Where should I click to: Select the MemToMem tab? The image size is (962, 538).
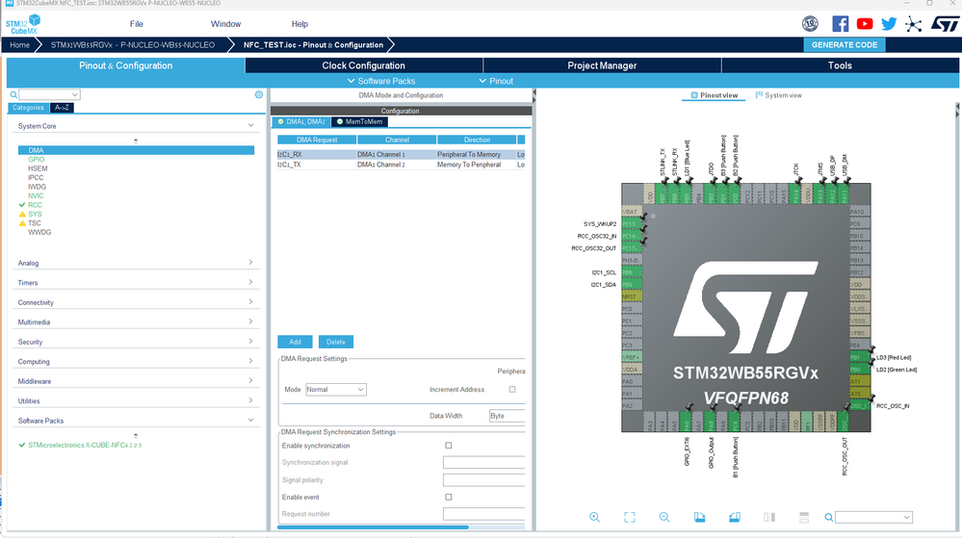(x=359, y=121)
